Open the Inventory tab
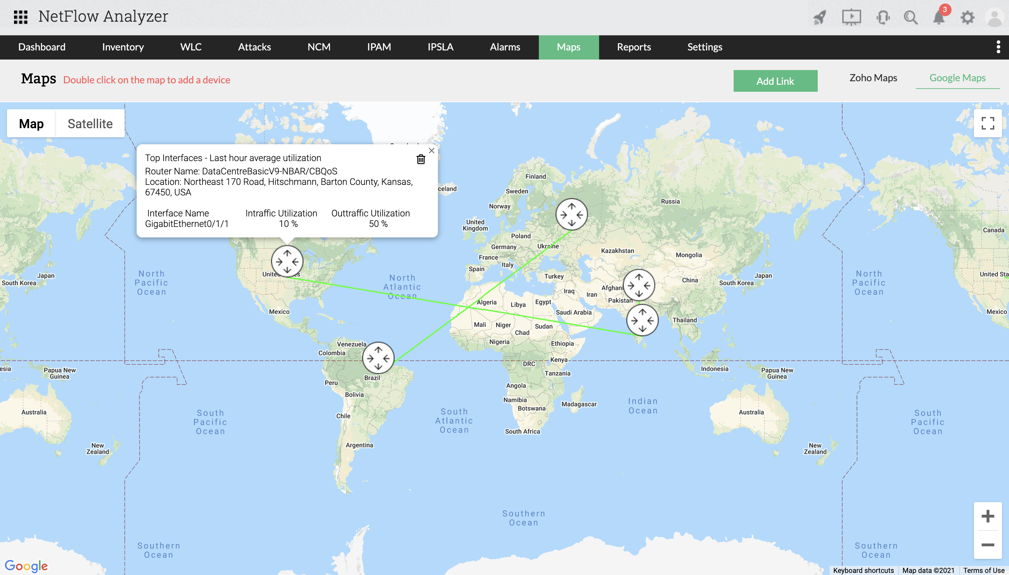The image size is (1009, 575). (123, 47)
